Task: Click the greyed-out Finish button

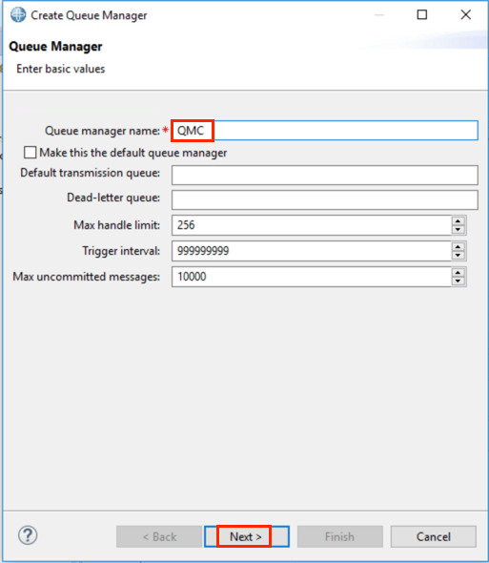Action: point(339,537)
